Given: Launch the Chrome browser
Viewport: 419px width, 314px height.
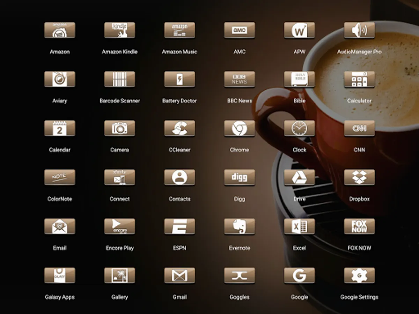Looking at the screenshot, I should click(240, 129).
